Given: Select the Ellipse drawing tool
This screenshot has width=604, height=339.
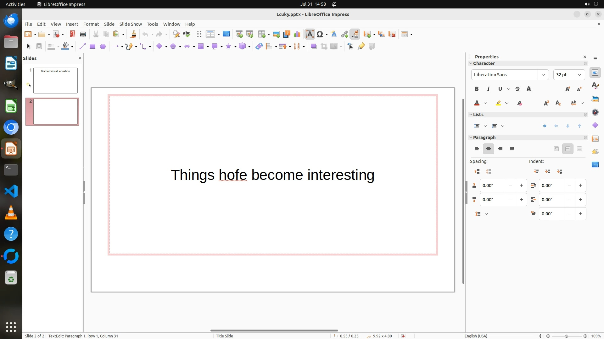Looking at the screenshot, I should pyautogui.click(x=103, y=46).
